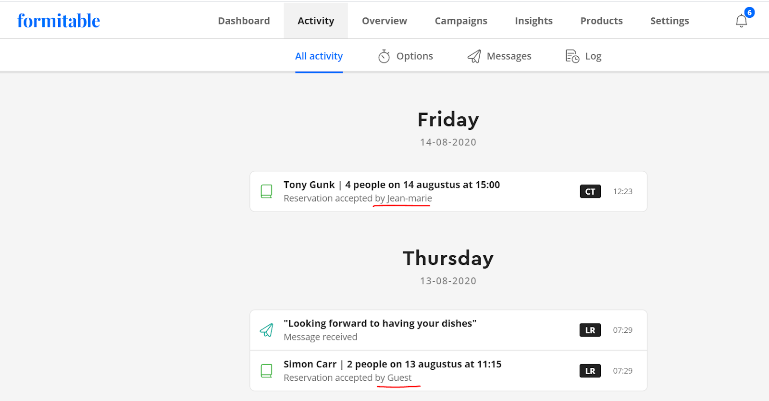Select the All activity tab
This screenshot has height=401, width=769.
tap(319, 56)
